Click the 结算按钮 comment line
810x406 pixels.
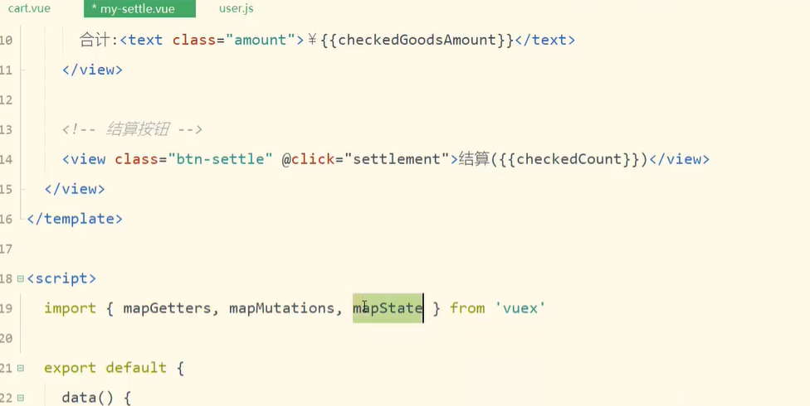[132, 129]
